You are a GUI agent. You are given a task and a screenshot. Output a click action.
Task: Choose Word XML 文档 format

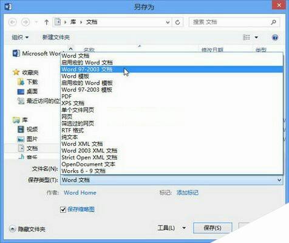tap(172, 144)
